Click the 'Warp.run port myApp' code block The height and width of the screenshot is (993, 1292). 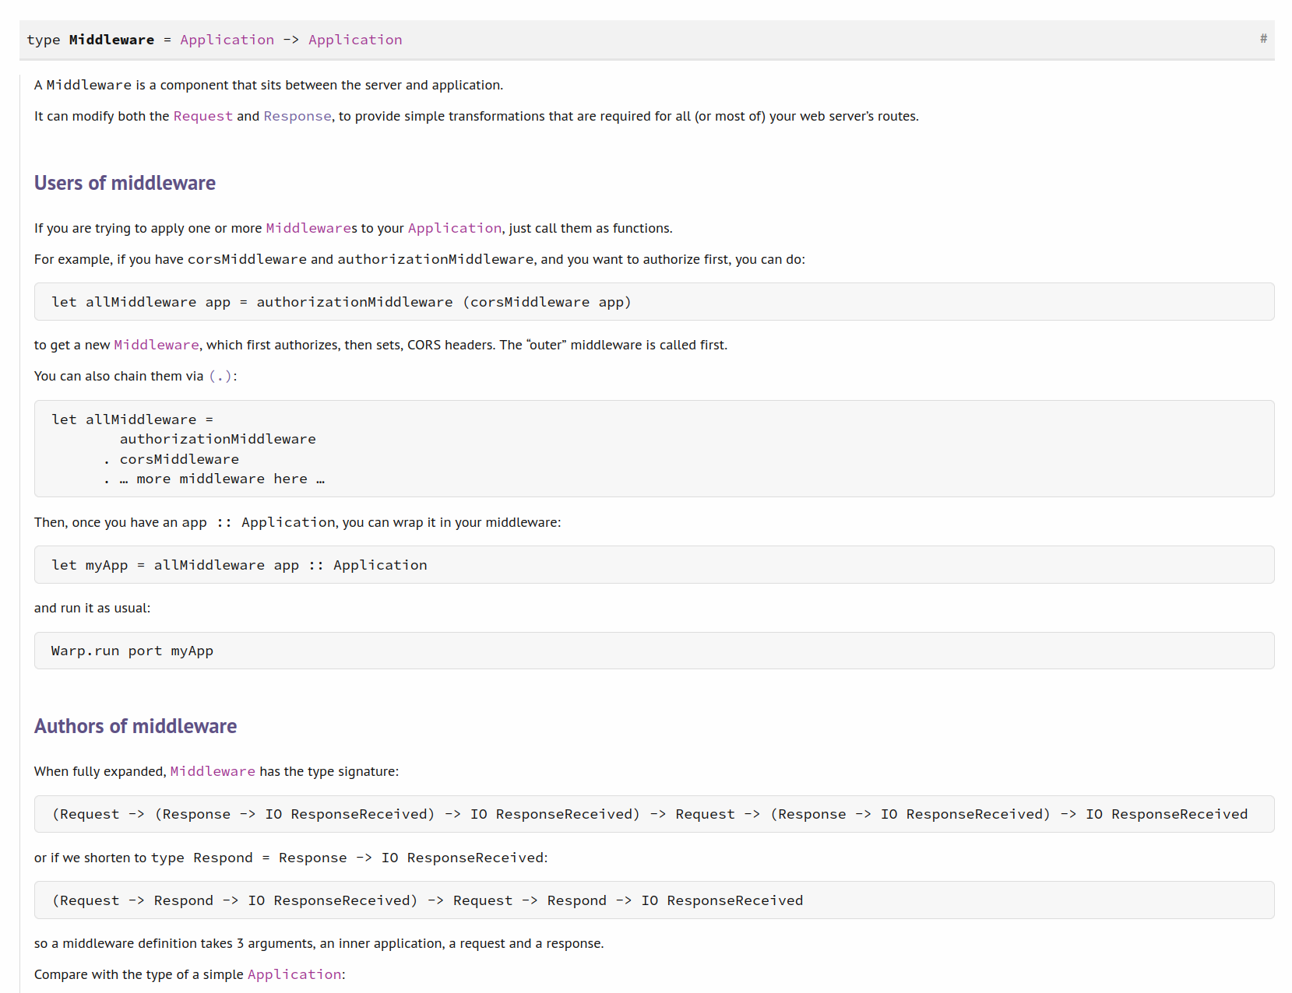tap(654, 651)
